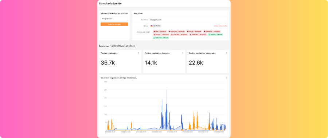The image size is (328, 138).
Task: Click the red review request link
Action: [220, 26]
